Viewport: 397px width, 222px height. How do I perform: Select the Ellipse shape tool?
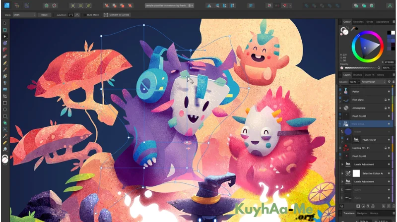coord(5,110)
